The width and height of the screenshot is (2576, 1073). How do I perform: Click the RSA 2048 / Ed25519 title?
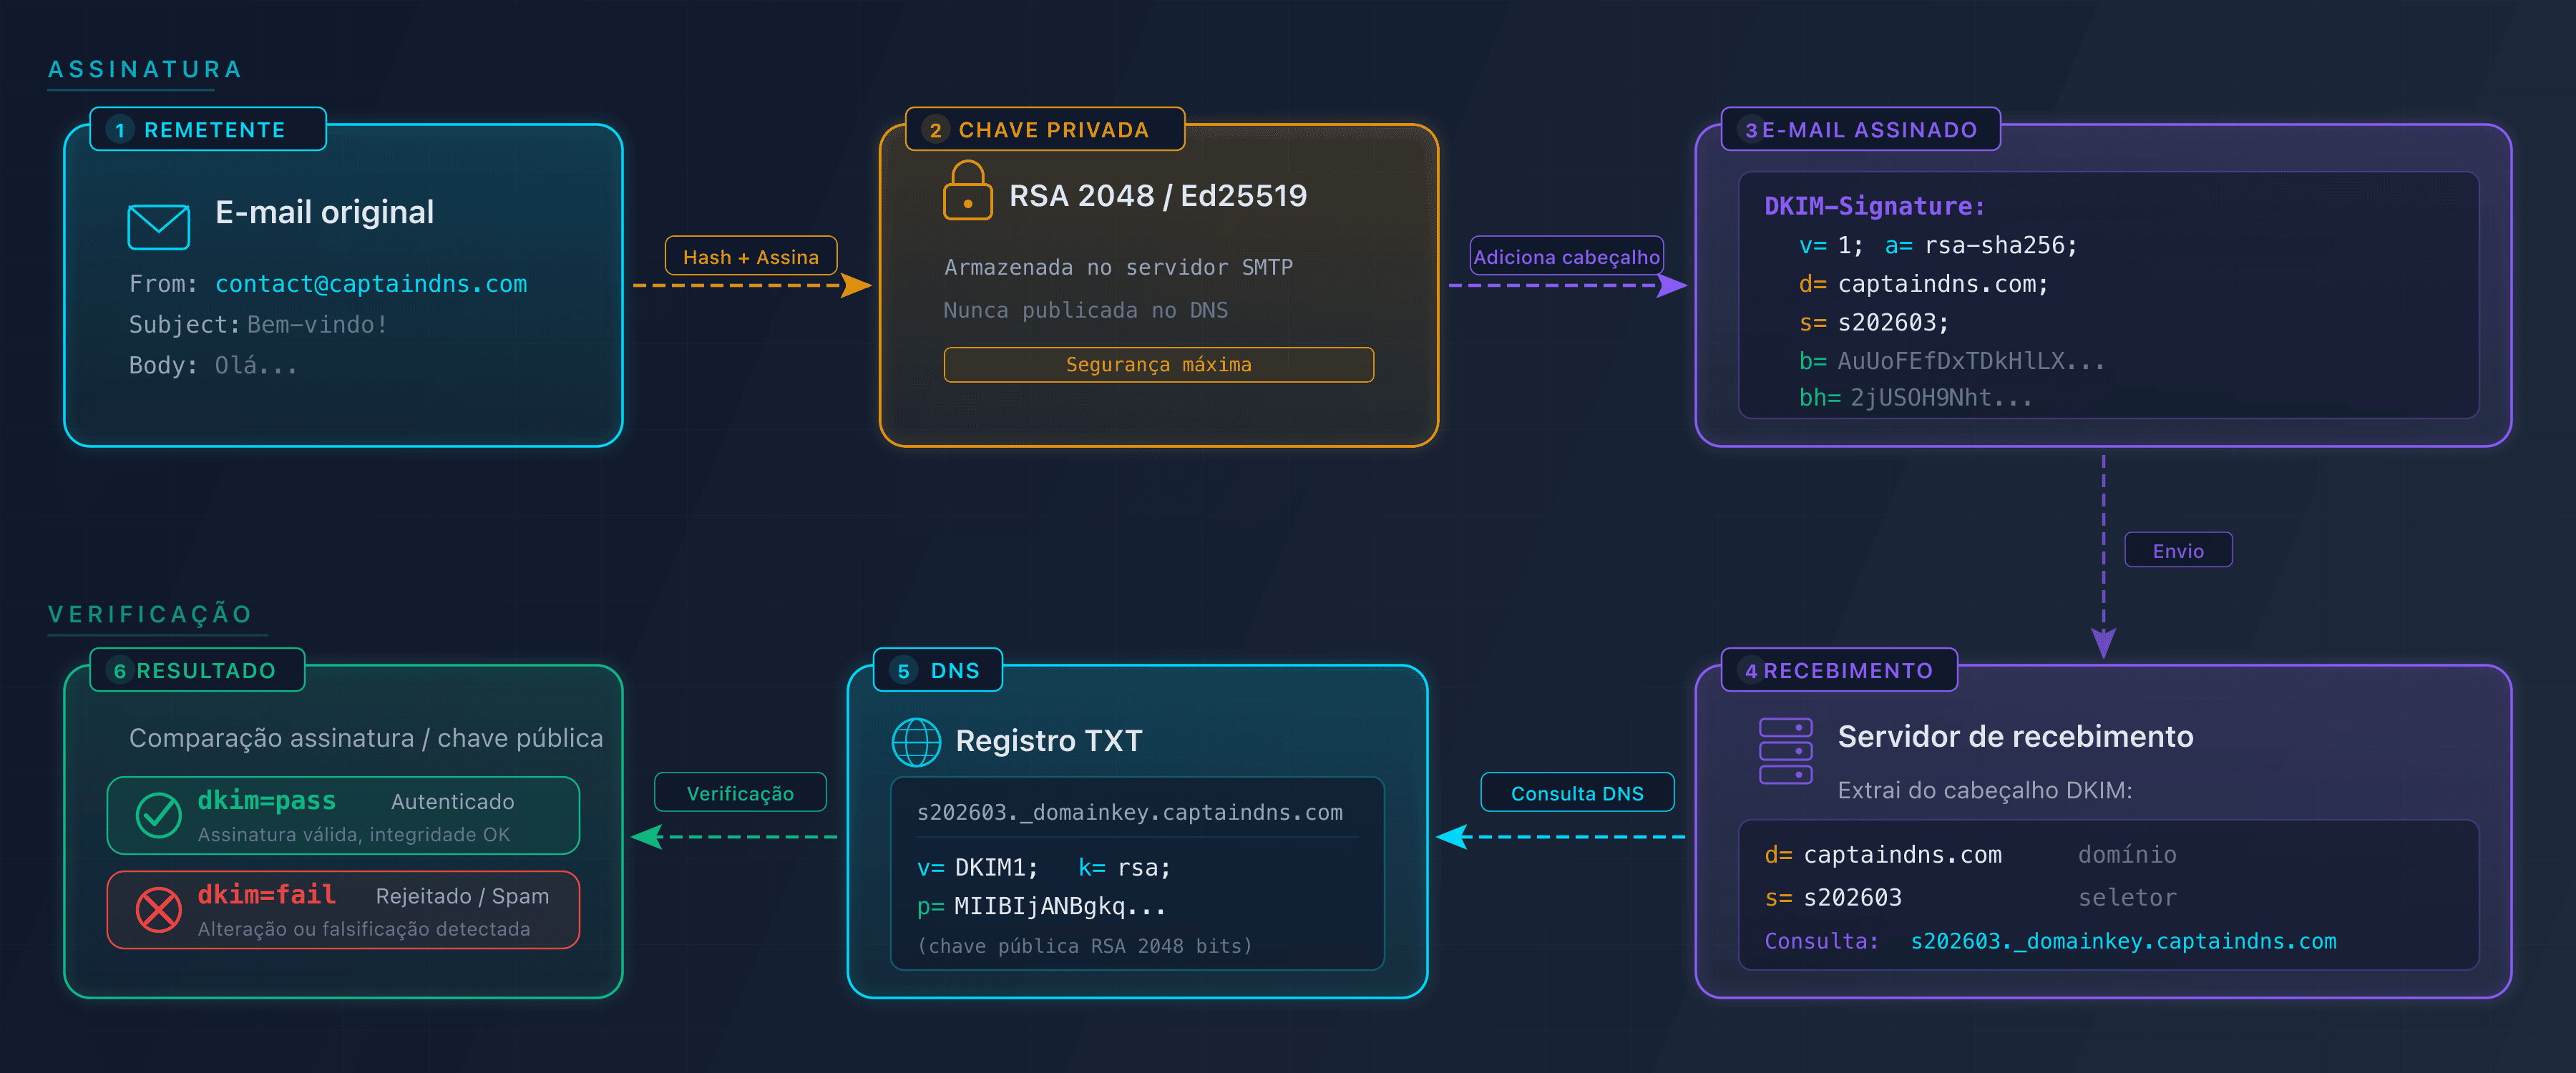(x=1158, y=196)
